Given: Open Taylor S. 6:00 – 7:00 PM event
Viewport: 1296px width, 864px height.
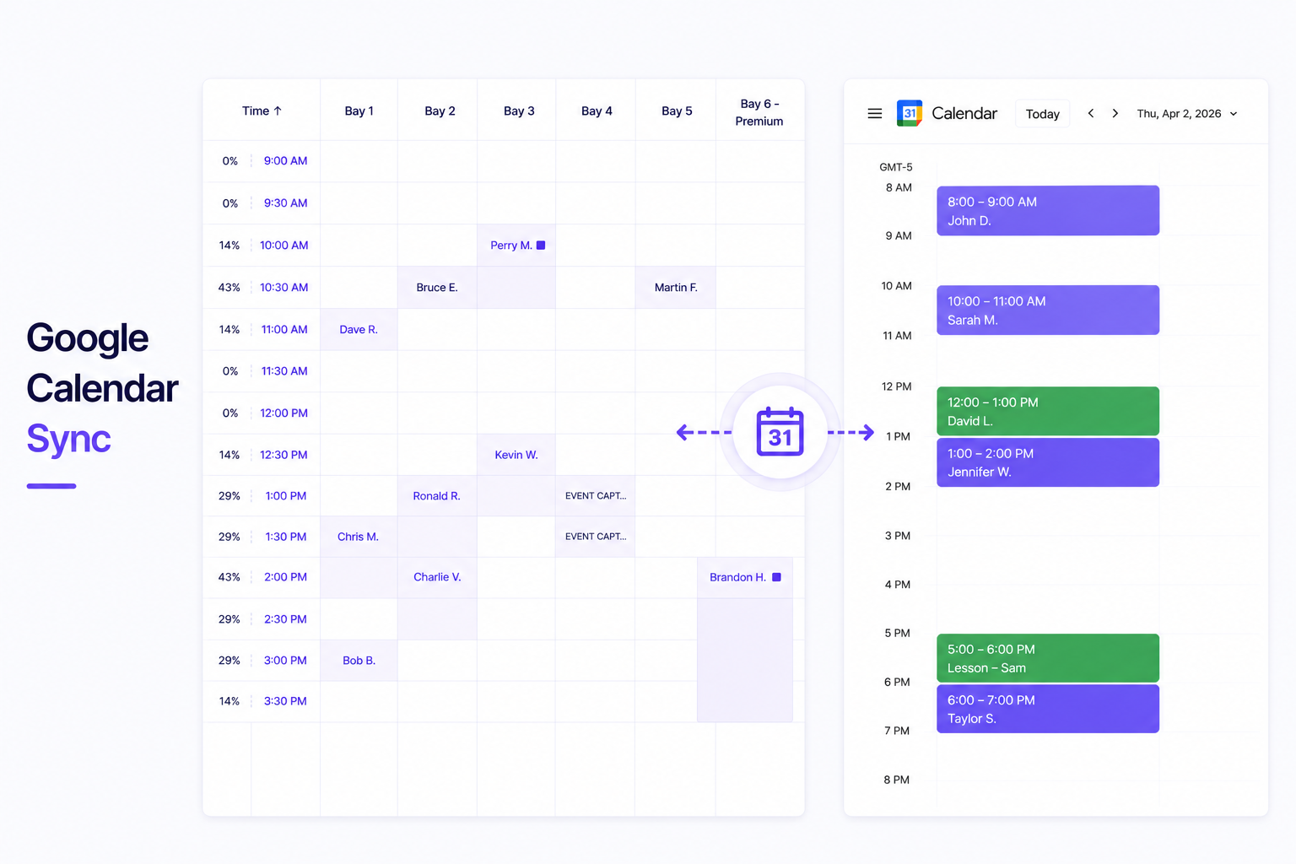Looking at the screenshot, I should (x=1048, y=709).
